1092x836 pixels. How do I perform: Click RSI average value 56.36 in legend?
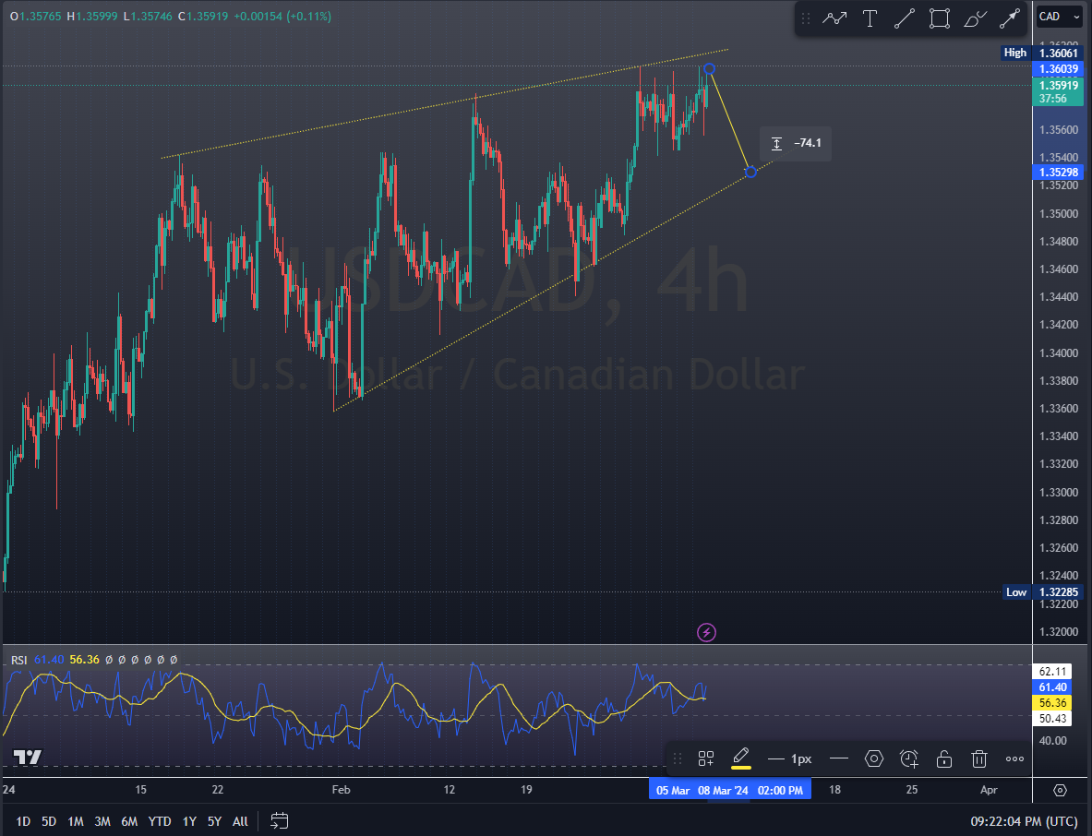pyautogui.click(x=84, y=660)
